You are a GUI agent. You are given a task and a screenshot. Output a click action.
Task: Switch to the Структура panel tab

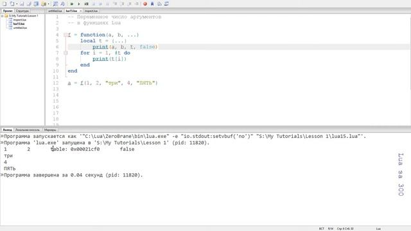coord(22,11)
